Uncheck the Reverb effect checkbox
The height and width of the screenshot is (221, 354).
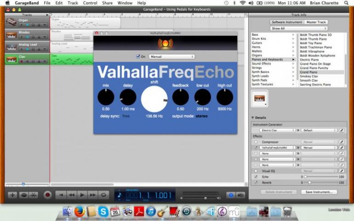[256, 182]
